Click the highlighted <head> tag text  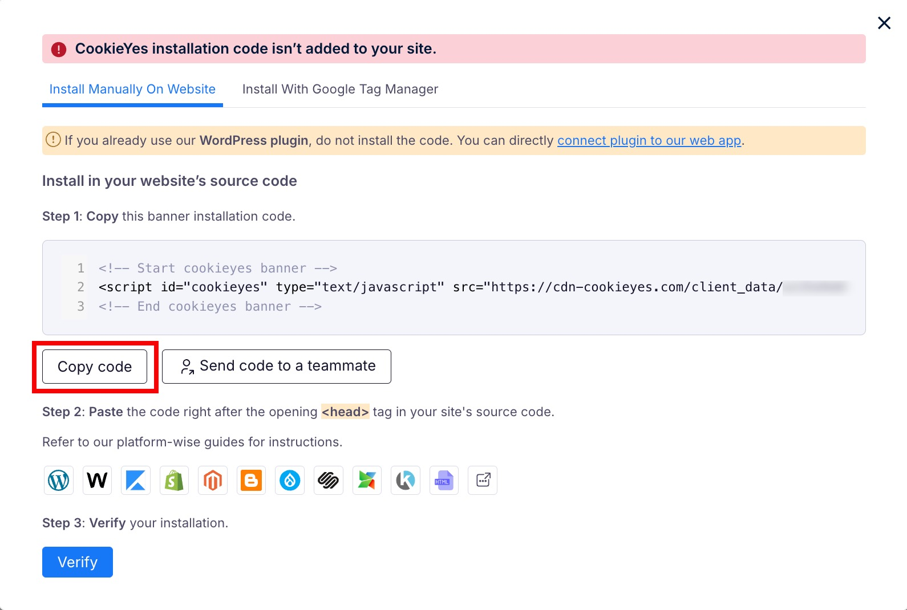[x=345, y=412]
